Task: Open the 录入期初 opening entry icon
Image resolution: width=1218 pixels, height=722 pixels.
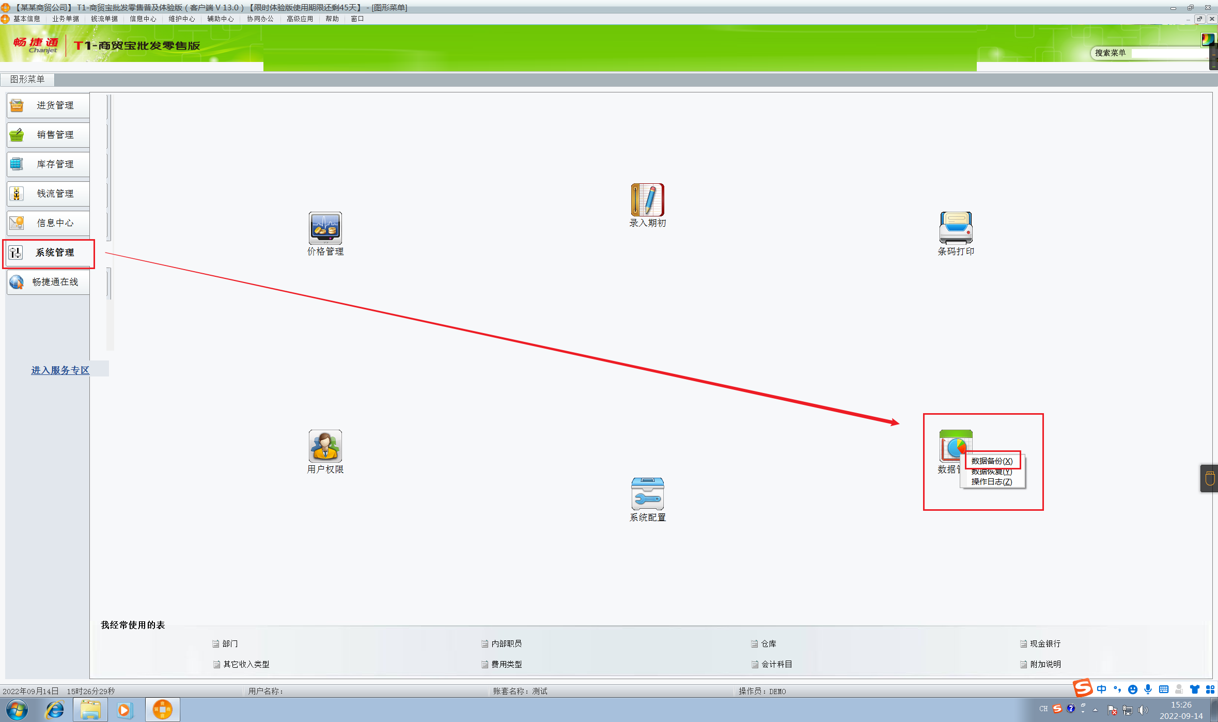Action: pos(647,200)
